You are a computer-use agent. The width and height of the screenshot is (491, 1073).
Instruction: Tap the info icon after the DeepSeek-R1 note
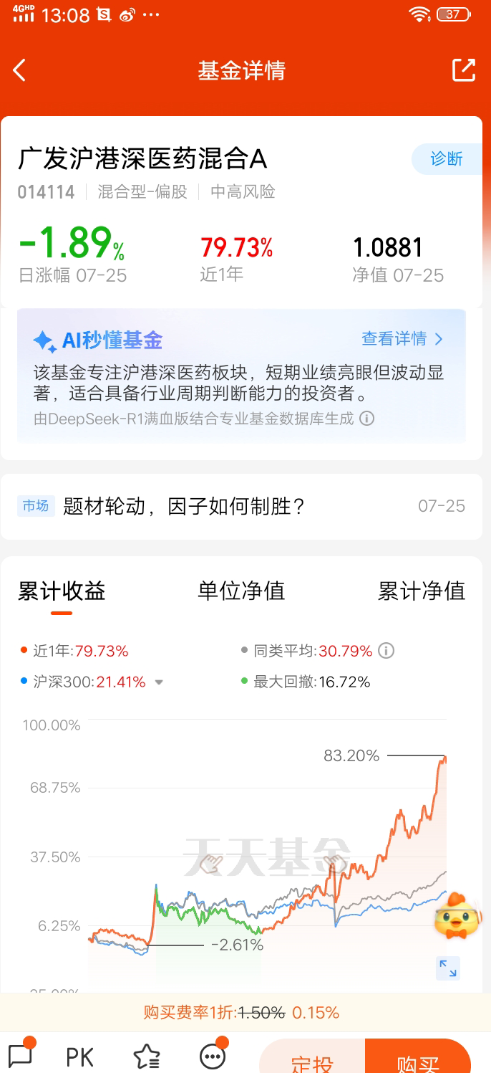point(366,419)
